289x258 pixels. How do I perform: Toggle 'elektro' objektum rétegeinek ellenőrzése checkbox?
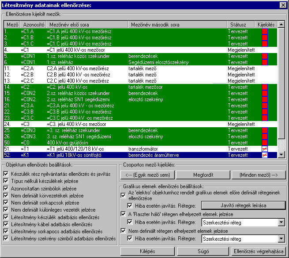(123, 195)
